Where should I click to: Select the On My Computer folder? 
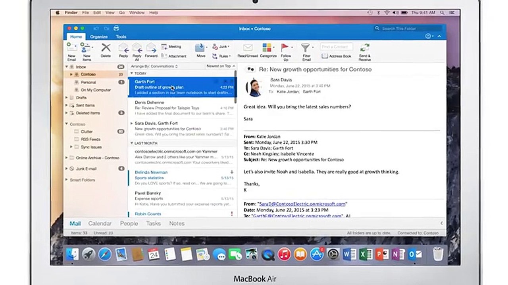pos(95,90)
